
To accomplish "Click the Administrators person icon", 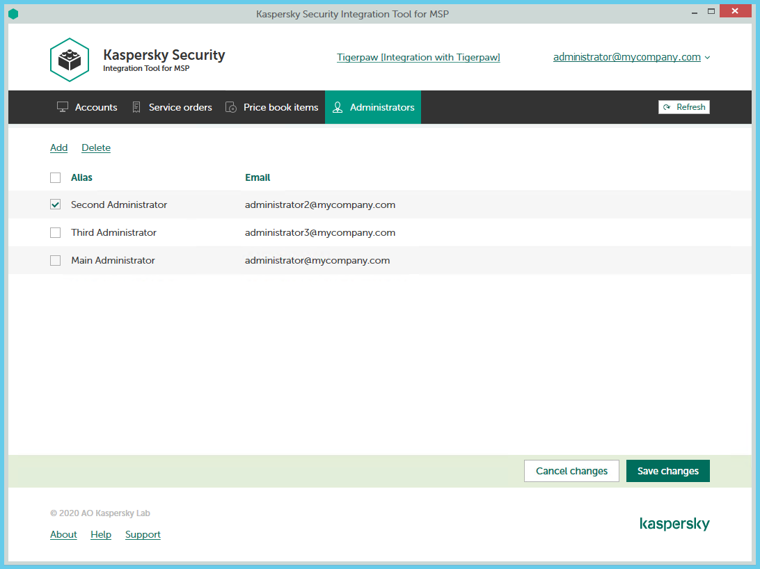I will click(x=338, y=107).
